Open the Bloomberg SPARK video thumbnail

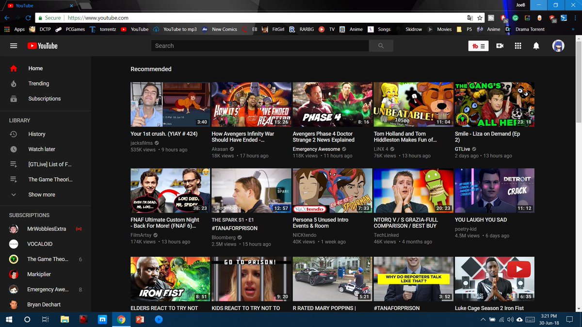click(251, 191)
